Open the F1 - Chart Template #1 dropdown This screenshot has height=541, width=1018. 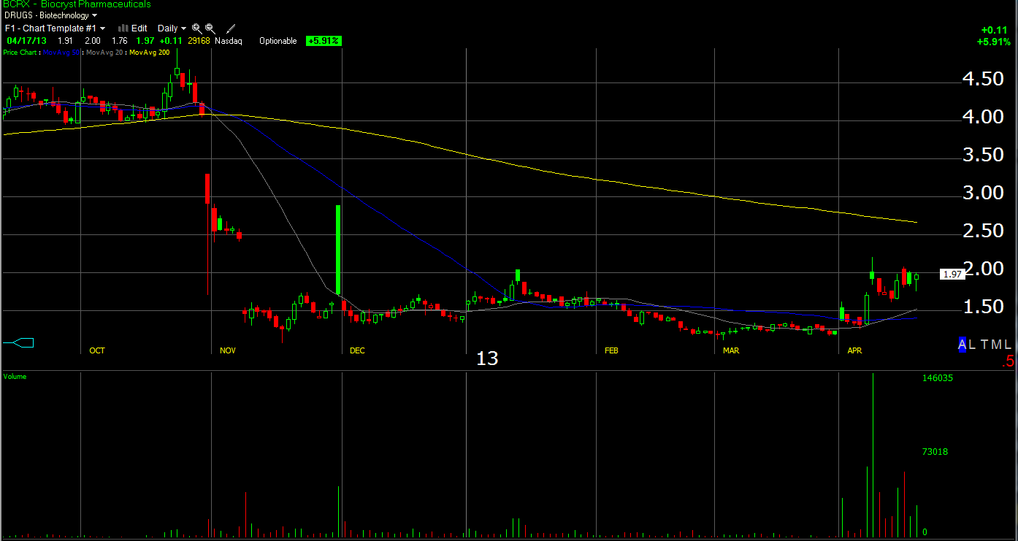point(56,28)
